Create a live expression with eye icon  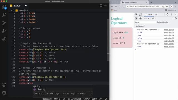click(x=153, y=19)
